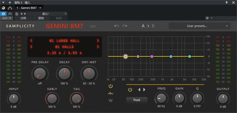237x113 pixels.
Task: Expand the triangle menu in title bar
Action: click(3, 3)
